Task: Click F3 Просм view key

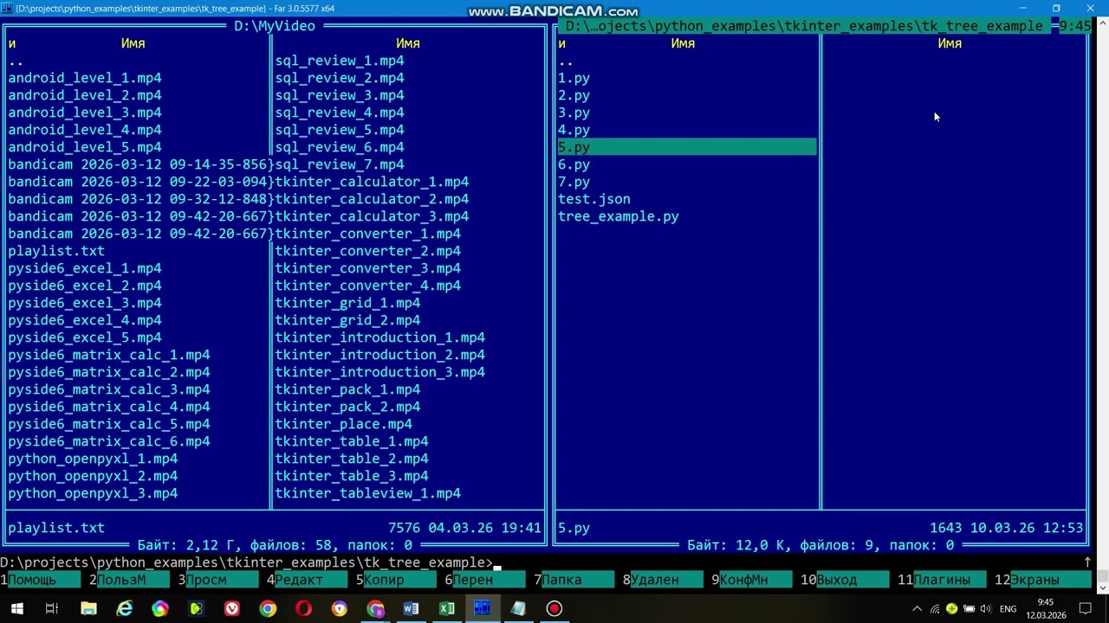Action: coord(218,580)
